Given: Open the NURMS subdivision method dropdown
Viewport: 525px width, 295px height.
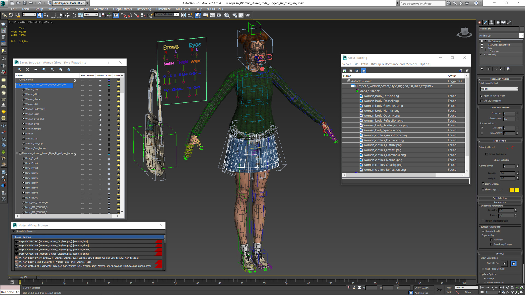Looking at the screenshot, I should (499, 89).
